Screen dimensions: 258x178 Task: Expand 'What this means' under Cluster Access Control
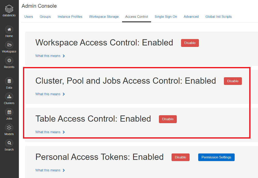[48, 94]
